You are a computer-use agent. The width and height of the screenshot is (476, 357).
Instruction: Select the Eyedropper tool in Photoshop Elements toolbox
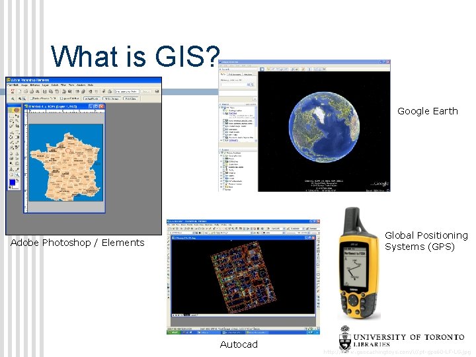17,169
